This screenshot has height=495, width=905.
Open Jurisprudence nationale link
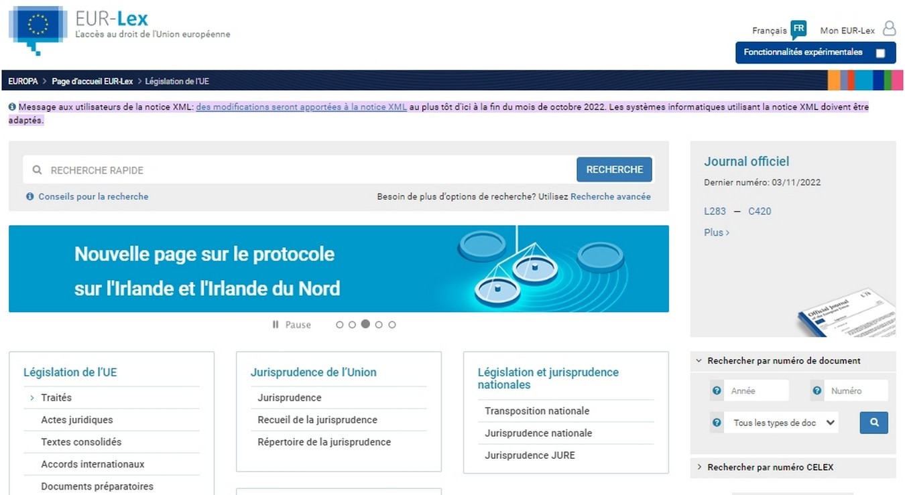point(538,433)
